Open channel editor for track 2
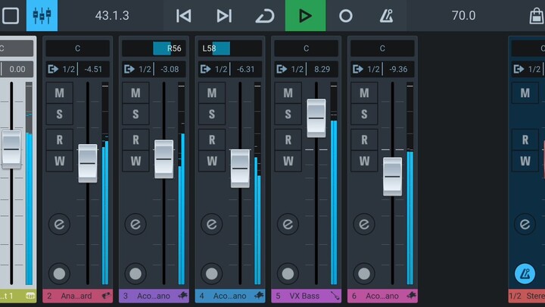This screenshot has height=307, width=545. click(59, 224)
